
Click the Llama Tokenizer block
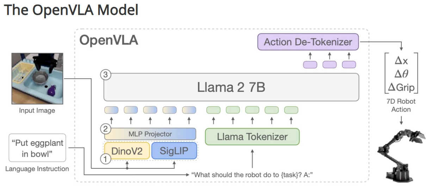(x=252, y=137)
